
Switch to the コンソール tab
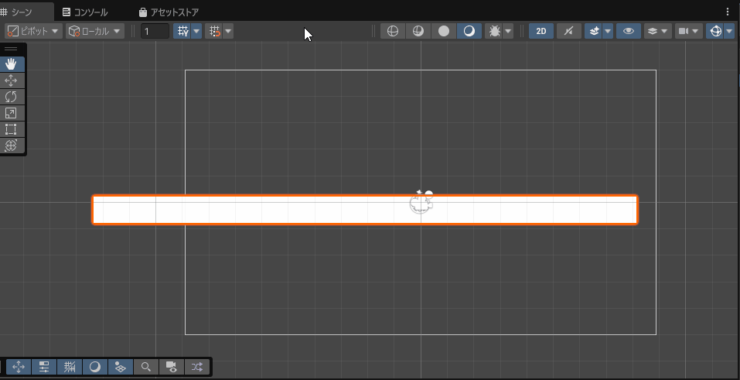pos(85,12)
